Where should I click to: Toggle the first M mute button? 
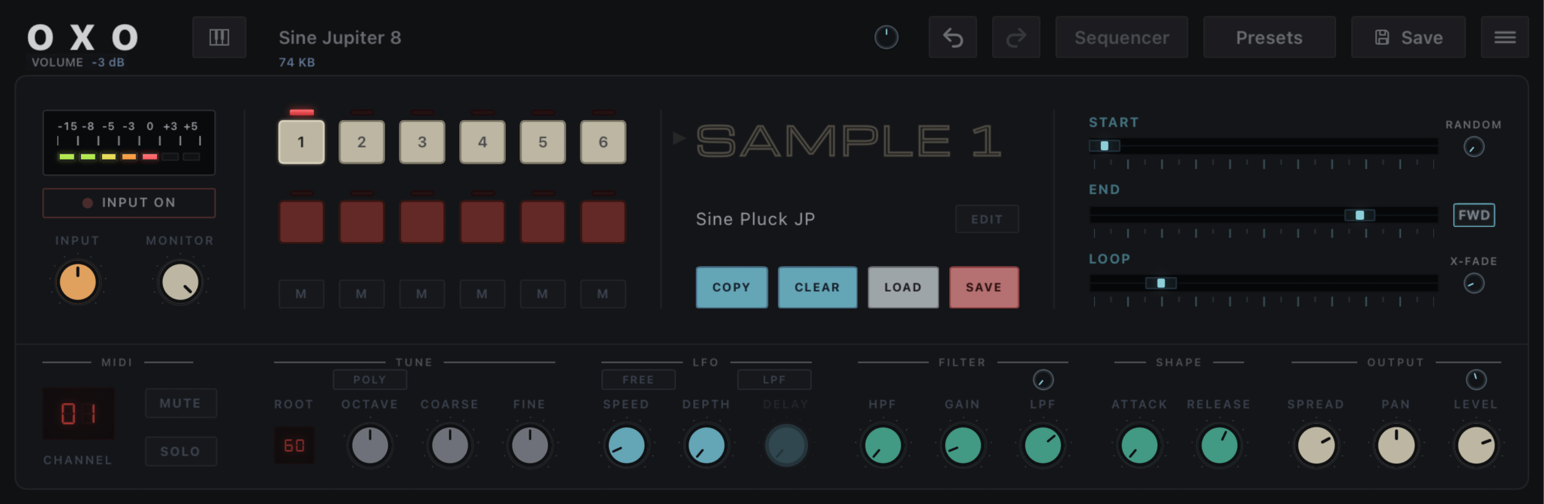click(301, 294)
